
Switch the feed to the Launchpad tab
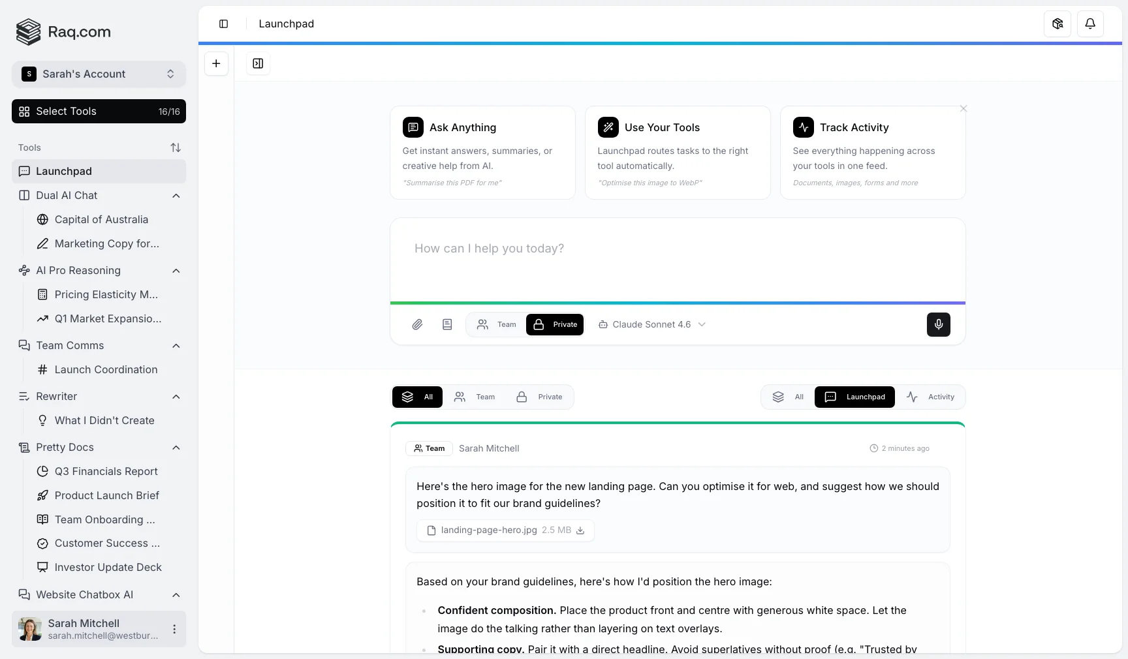[854, 397]
